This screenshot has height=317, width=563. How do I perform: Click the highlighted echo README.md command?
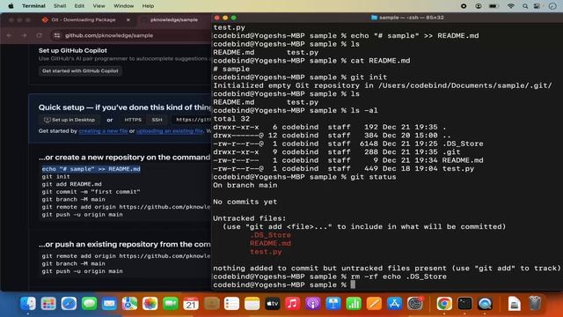[x=91, y=169]
